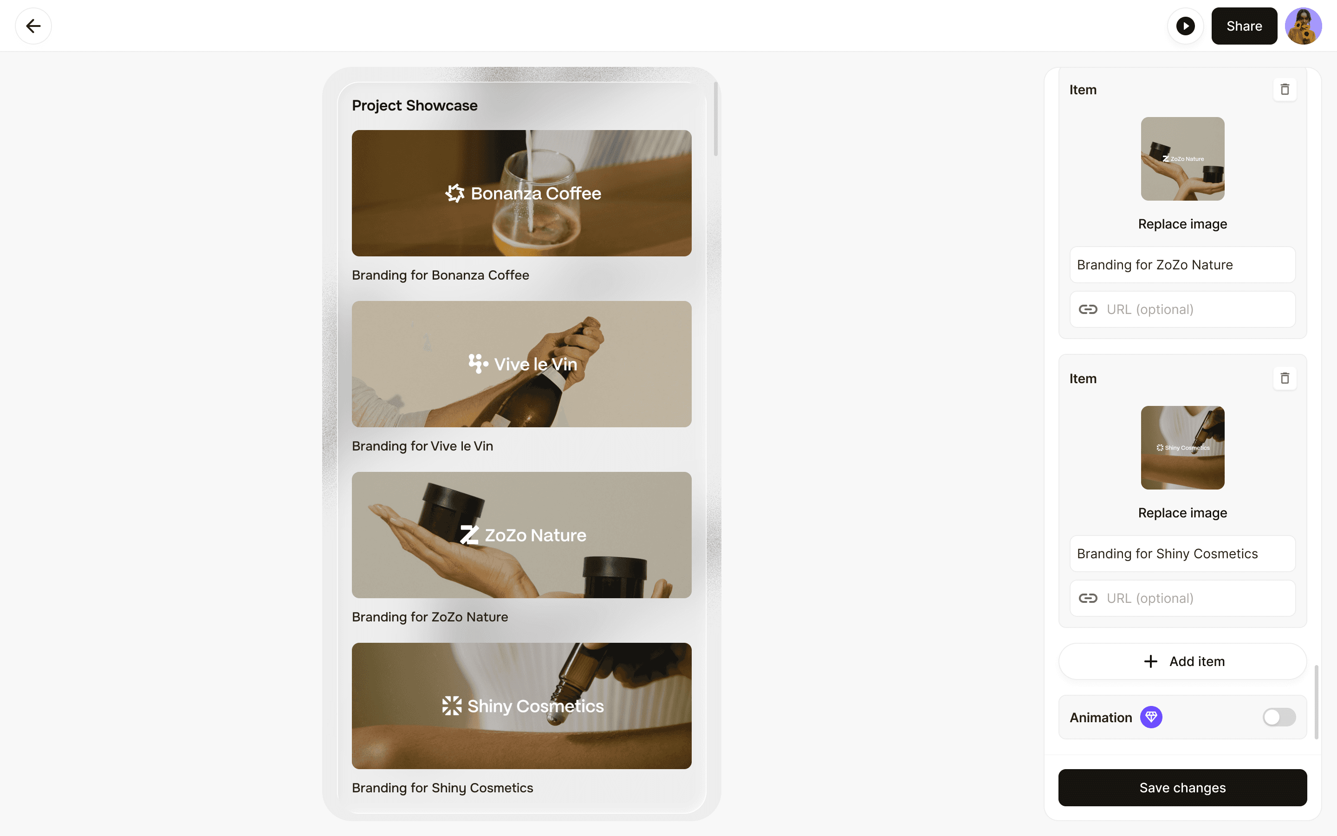
Task: Replace image for ZoZo Nature item
Action: coord(1182,224)
